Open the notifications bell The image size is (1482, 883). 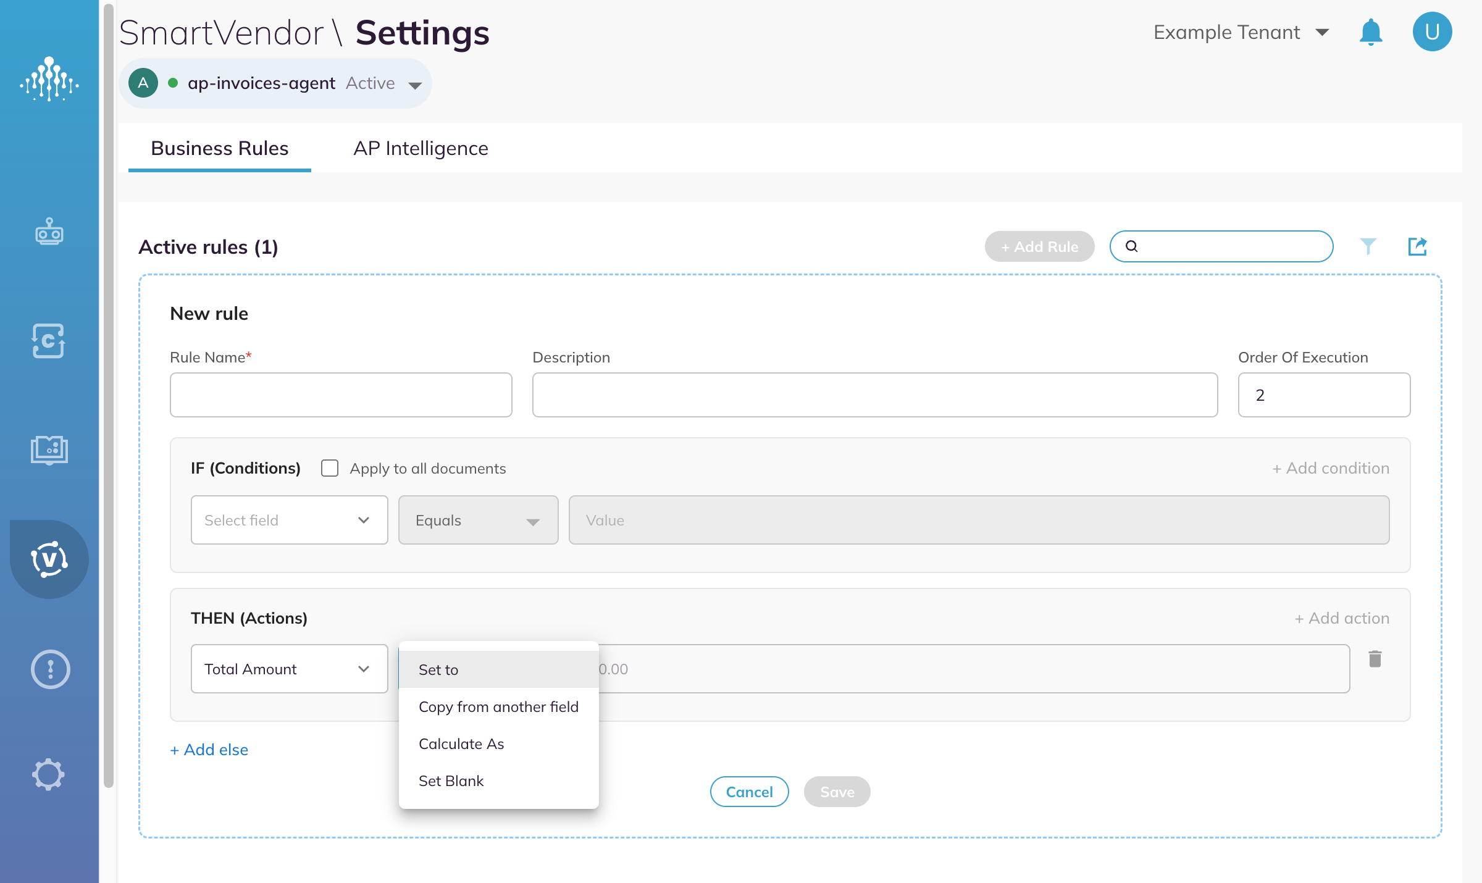1371,32
